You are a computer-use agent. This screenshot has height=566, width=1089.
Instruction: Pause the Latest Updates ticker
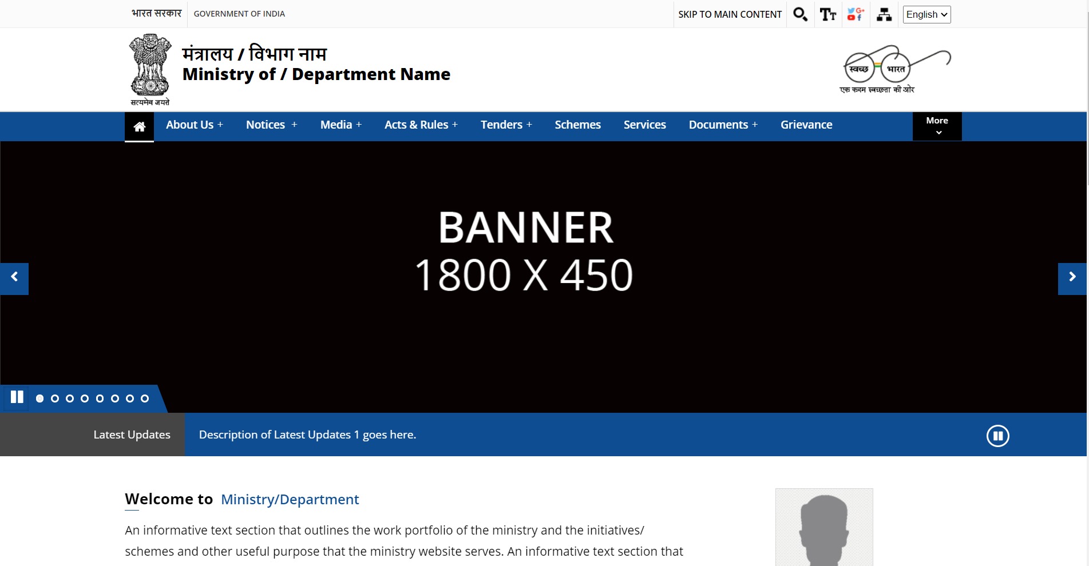point(997,436)
